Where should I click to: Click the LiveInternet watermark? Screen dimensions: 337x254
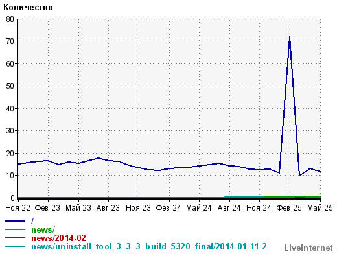coord(308,248)
